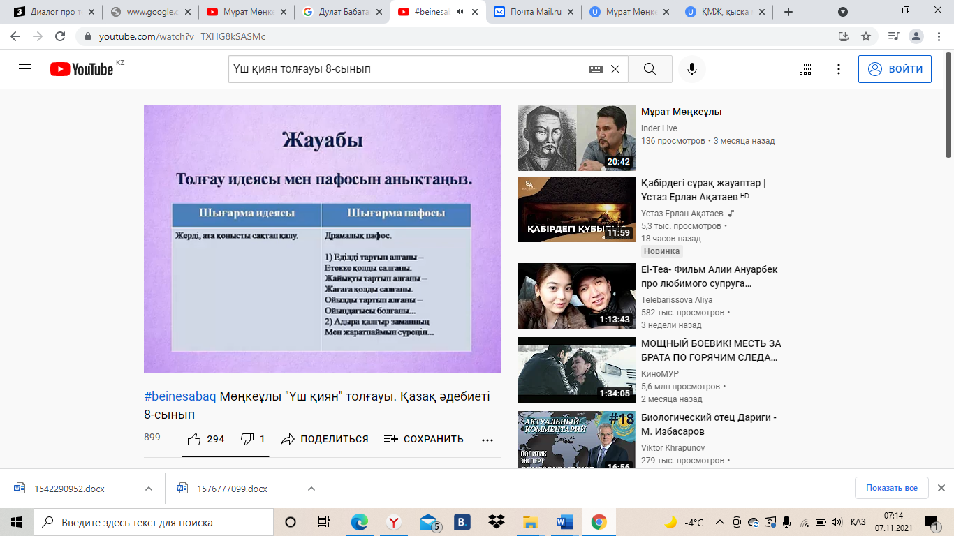Open the YouTube hamburger guide menu

[25, 69]
